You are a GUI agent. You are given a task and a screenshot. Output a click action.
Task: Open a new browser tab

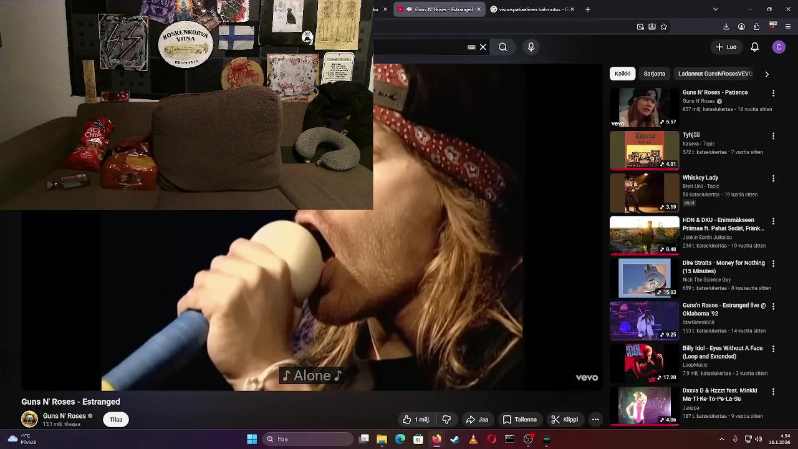tap(587, 9)
